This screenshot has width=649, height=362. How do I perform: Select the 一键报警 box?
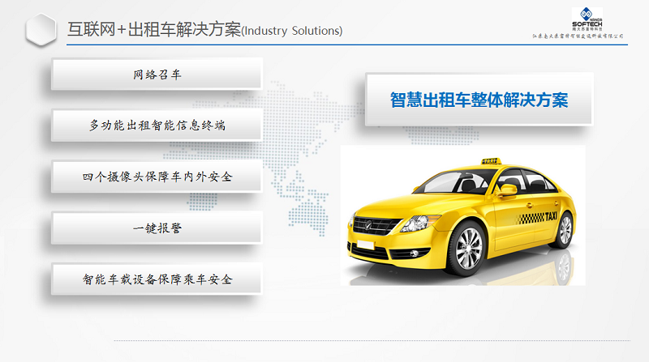click(157, 228)
